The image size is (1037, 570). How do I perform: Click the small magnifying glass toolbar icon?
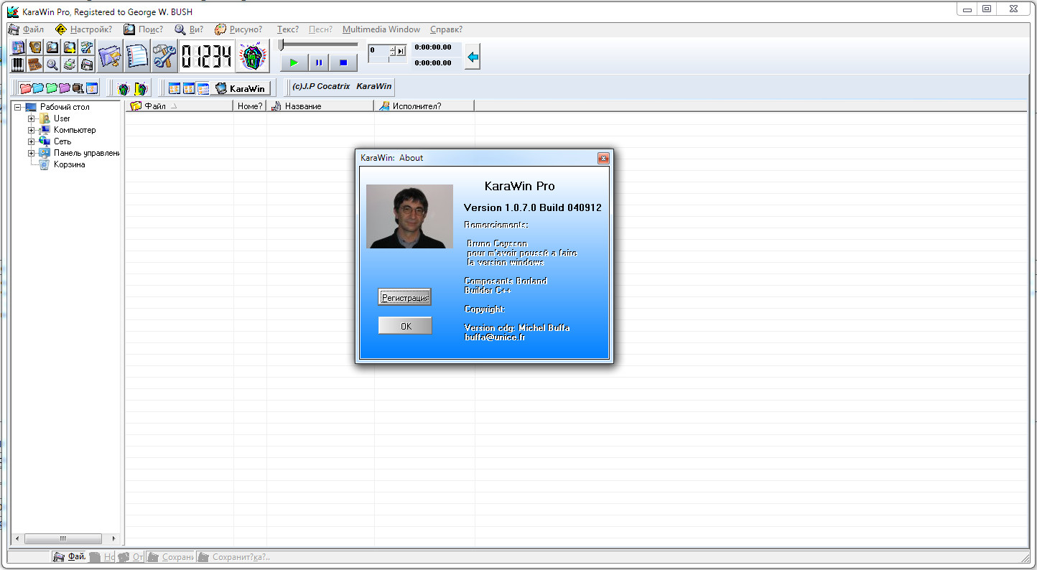52,65
